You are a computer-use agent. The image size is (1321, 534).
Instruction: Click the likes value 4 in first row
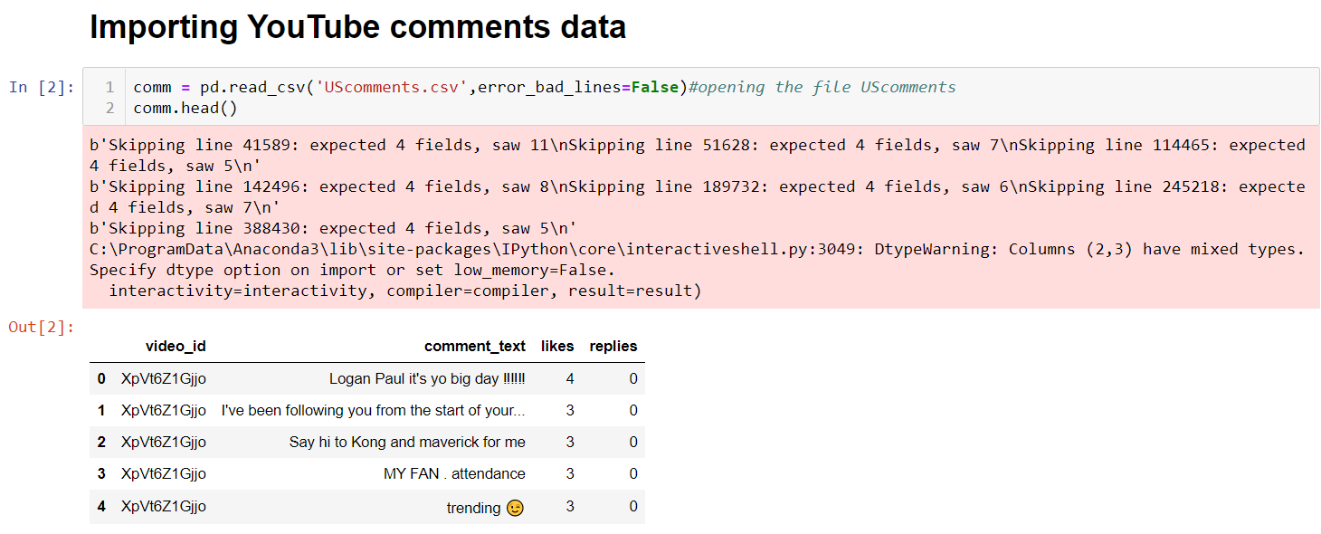coord(570,378)
